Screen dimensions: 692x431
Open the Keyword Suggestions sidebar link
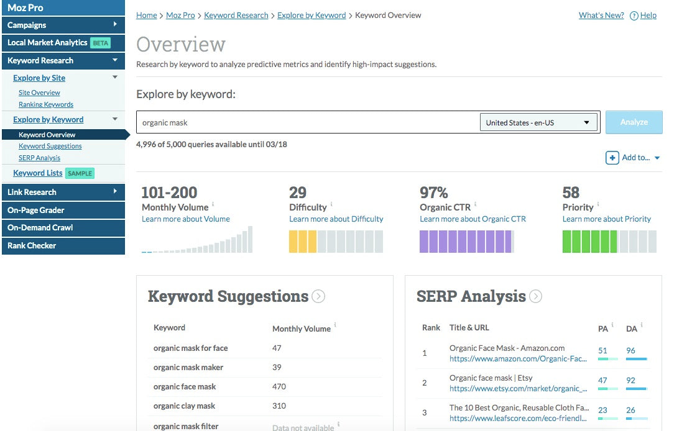point(50,146)
